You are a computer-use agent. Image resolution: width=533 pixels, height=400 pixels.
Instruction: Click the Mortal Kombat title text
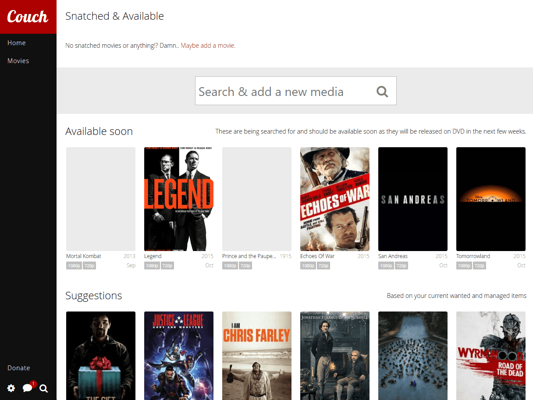coord(84,256)
